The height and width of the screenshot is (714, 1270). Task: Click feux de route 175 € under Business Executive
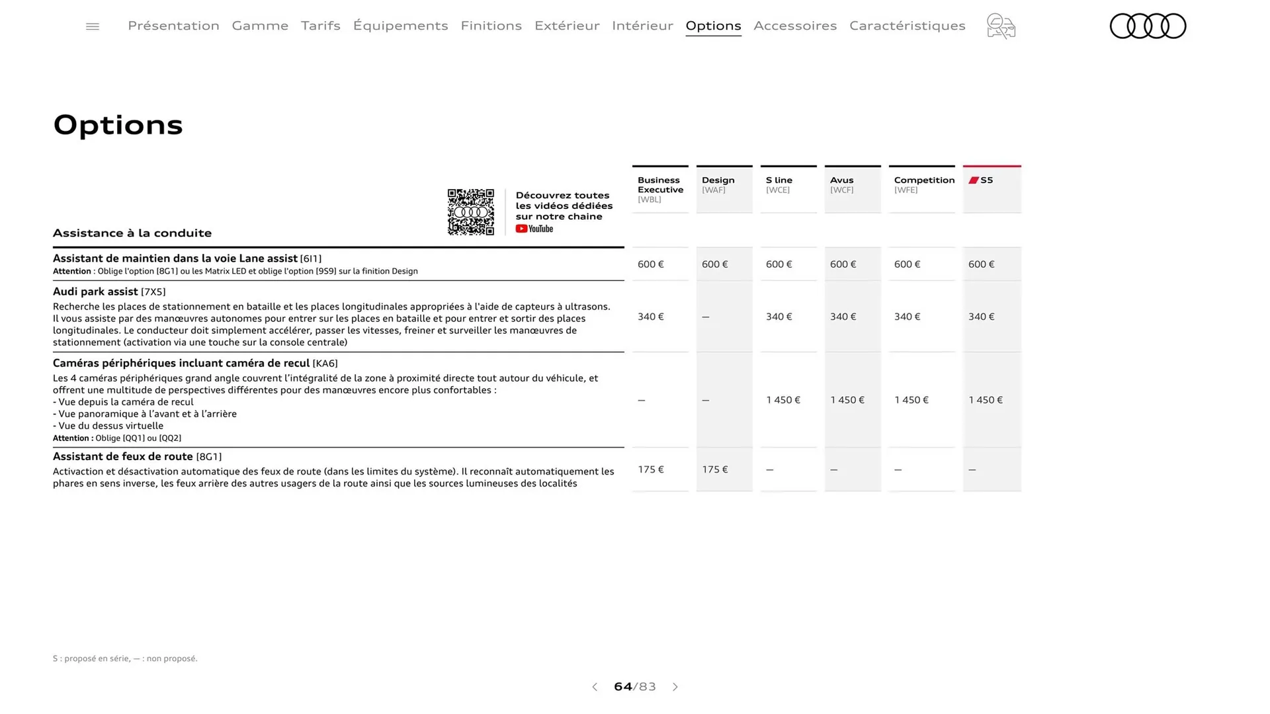(x=651, y=469)
